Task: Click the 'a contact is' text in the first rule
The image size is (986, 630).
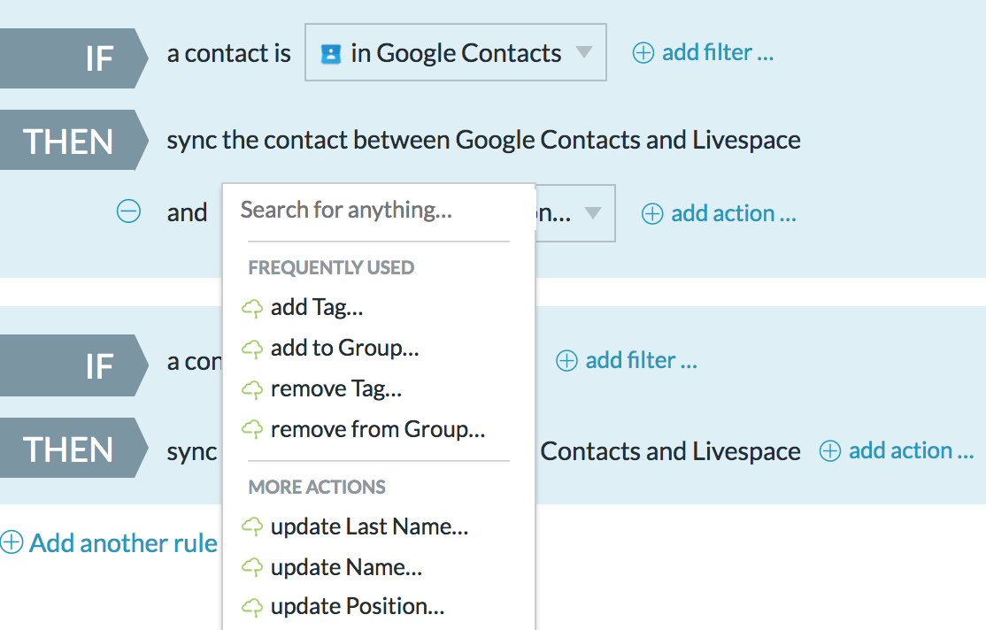Action: (229, 53)
